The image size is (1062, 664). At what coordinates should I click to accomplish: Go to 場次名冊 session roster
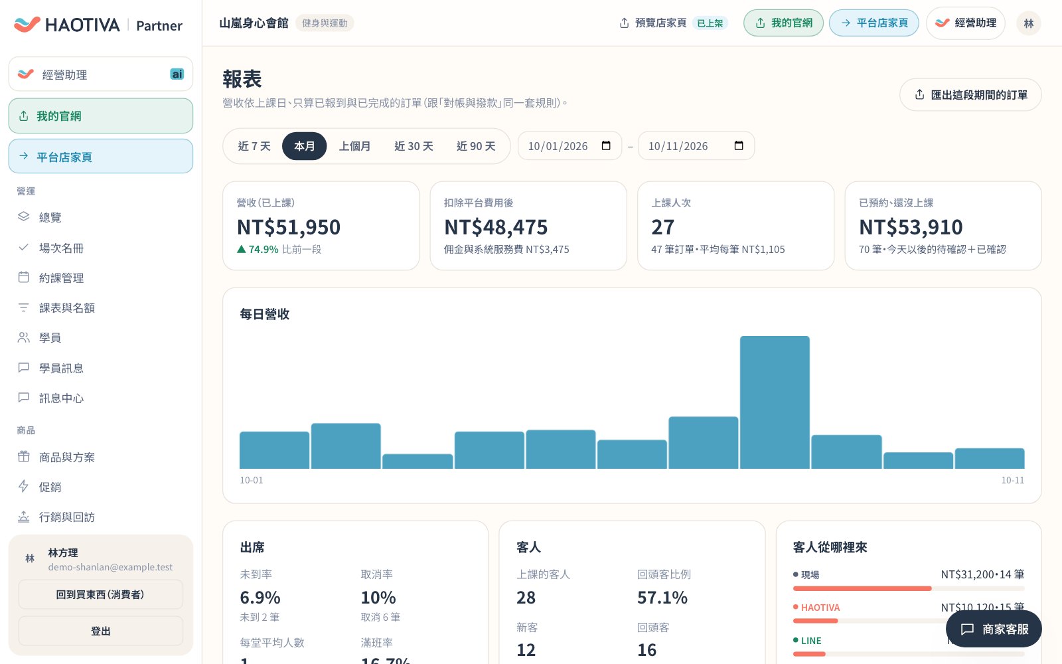[x=101, y=248]
